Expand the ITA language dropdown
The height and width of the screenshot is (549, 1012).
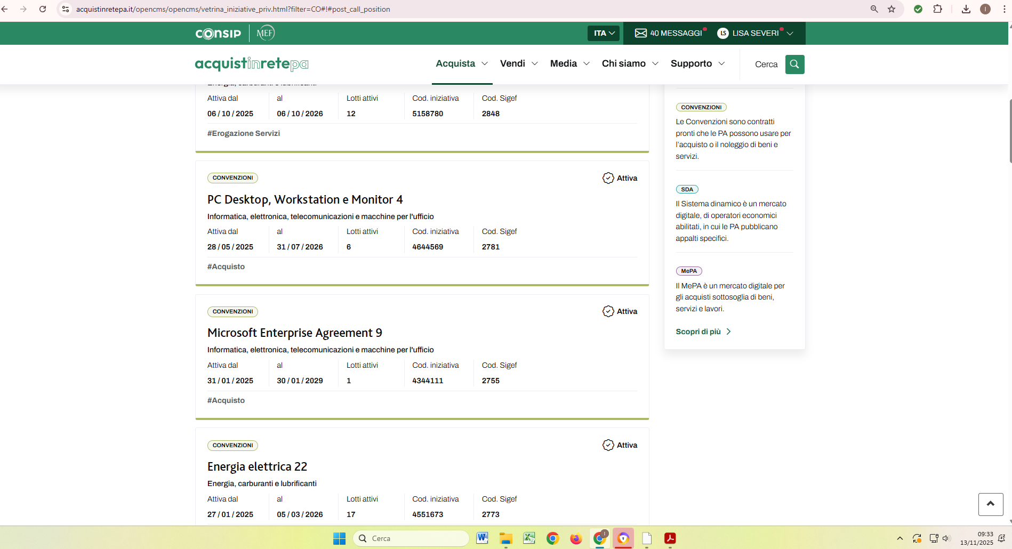click(604, 33)
